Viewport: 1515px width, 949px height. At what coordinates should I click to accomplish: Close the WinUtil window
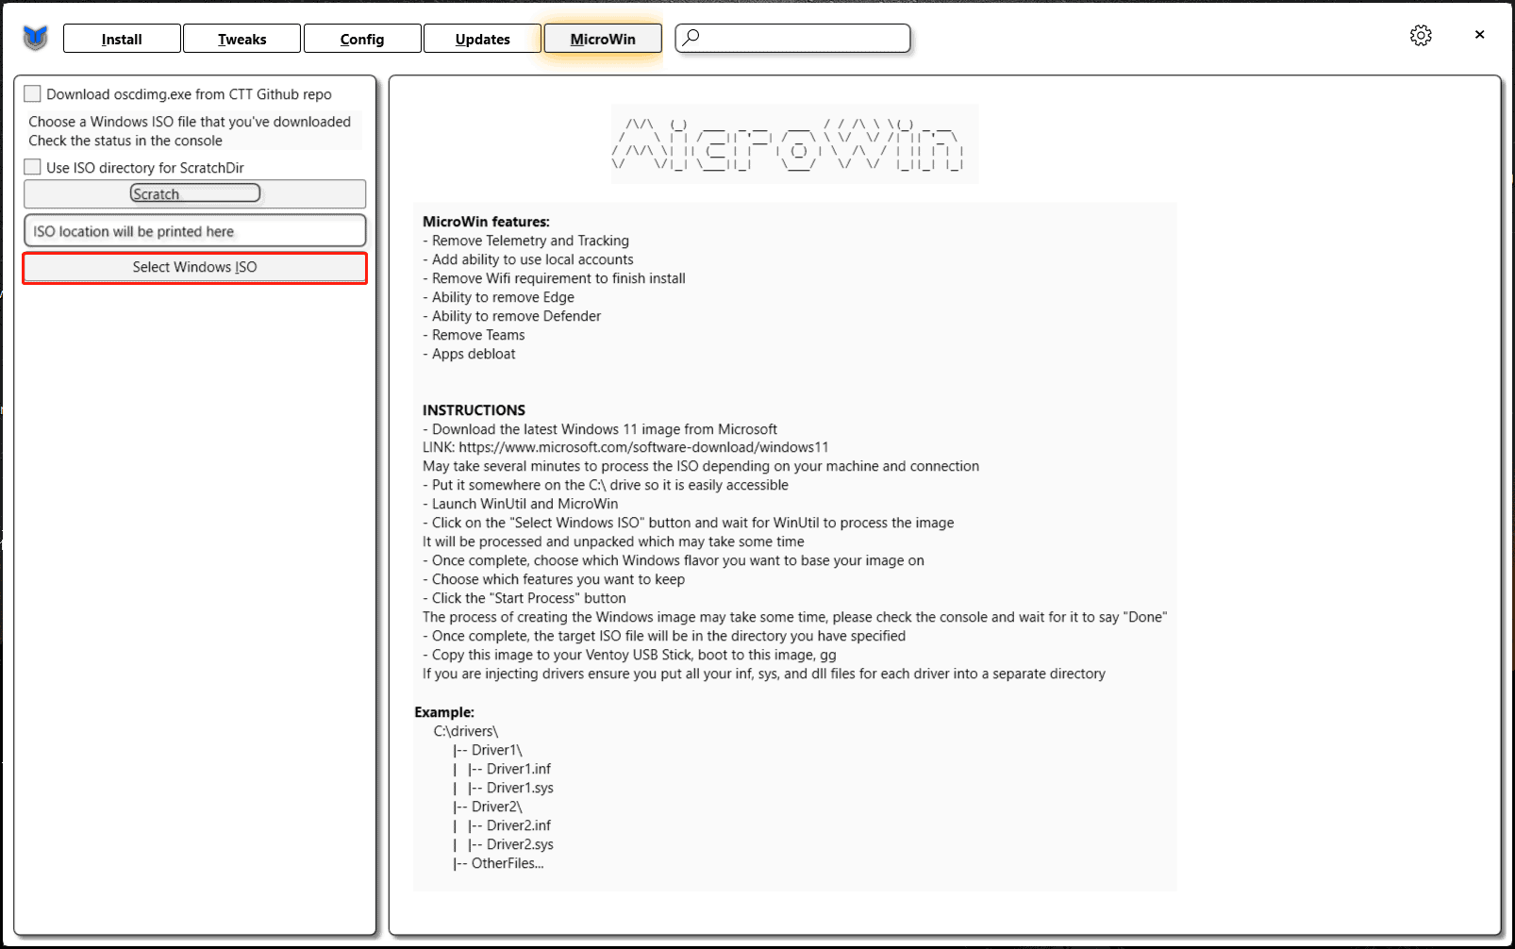1479,35
